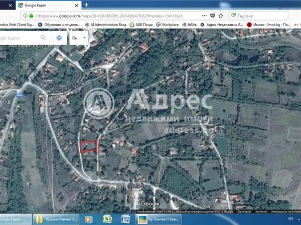Viewport: 301px width, 225px height.
Task: Bookmark this page with the star icon
Action: [x=221, y=15]
